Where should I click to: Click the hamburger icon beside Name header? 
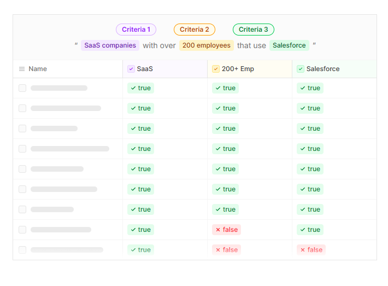click(x=22, y=69)
